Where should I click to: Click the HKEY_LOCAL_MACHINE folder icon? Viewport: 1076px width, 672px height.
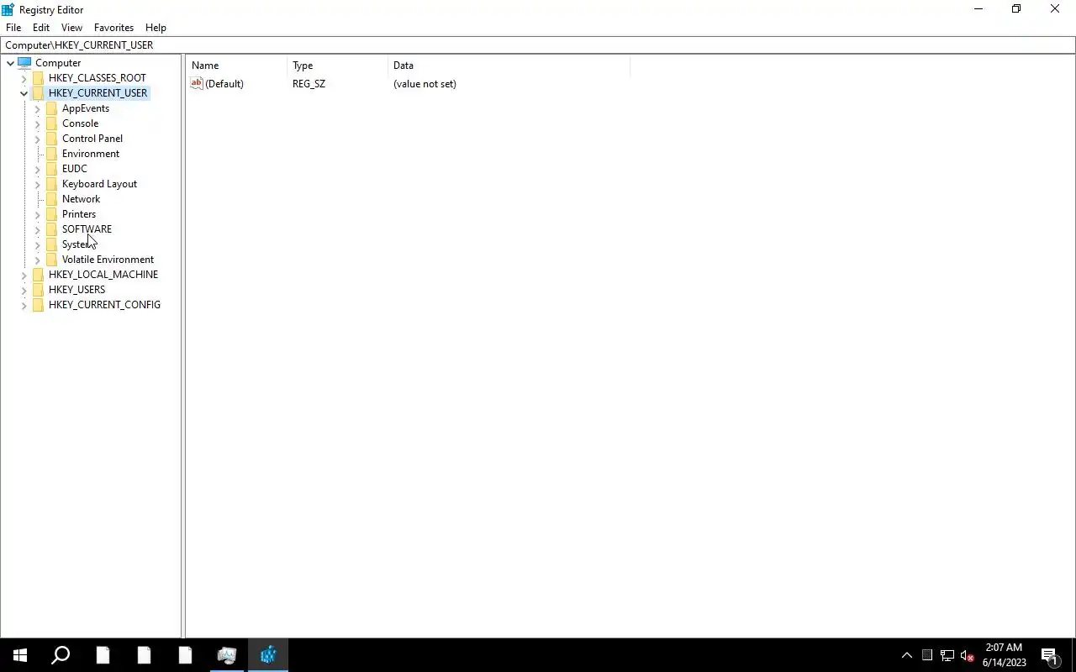coord(38,275)
